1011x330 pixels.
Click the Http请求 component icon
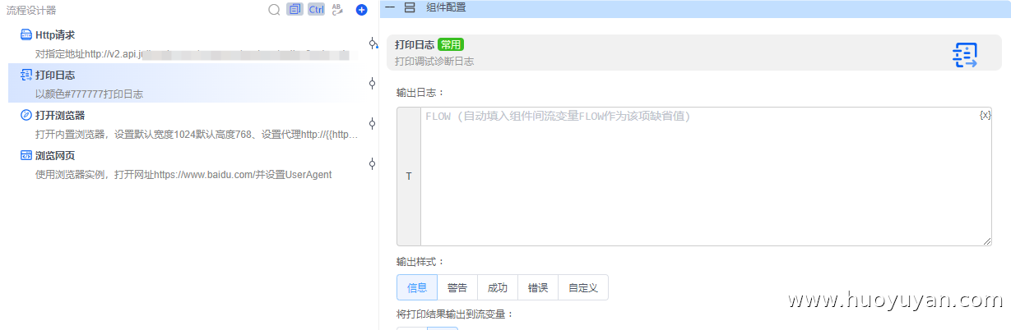(x=26, y=34)
